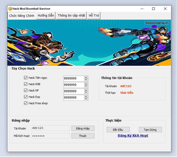
Task: Toggle the Hack NP checkbox
Action: point(26,90)
